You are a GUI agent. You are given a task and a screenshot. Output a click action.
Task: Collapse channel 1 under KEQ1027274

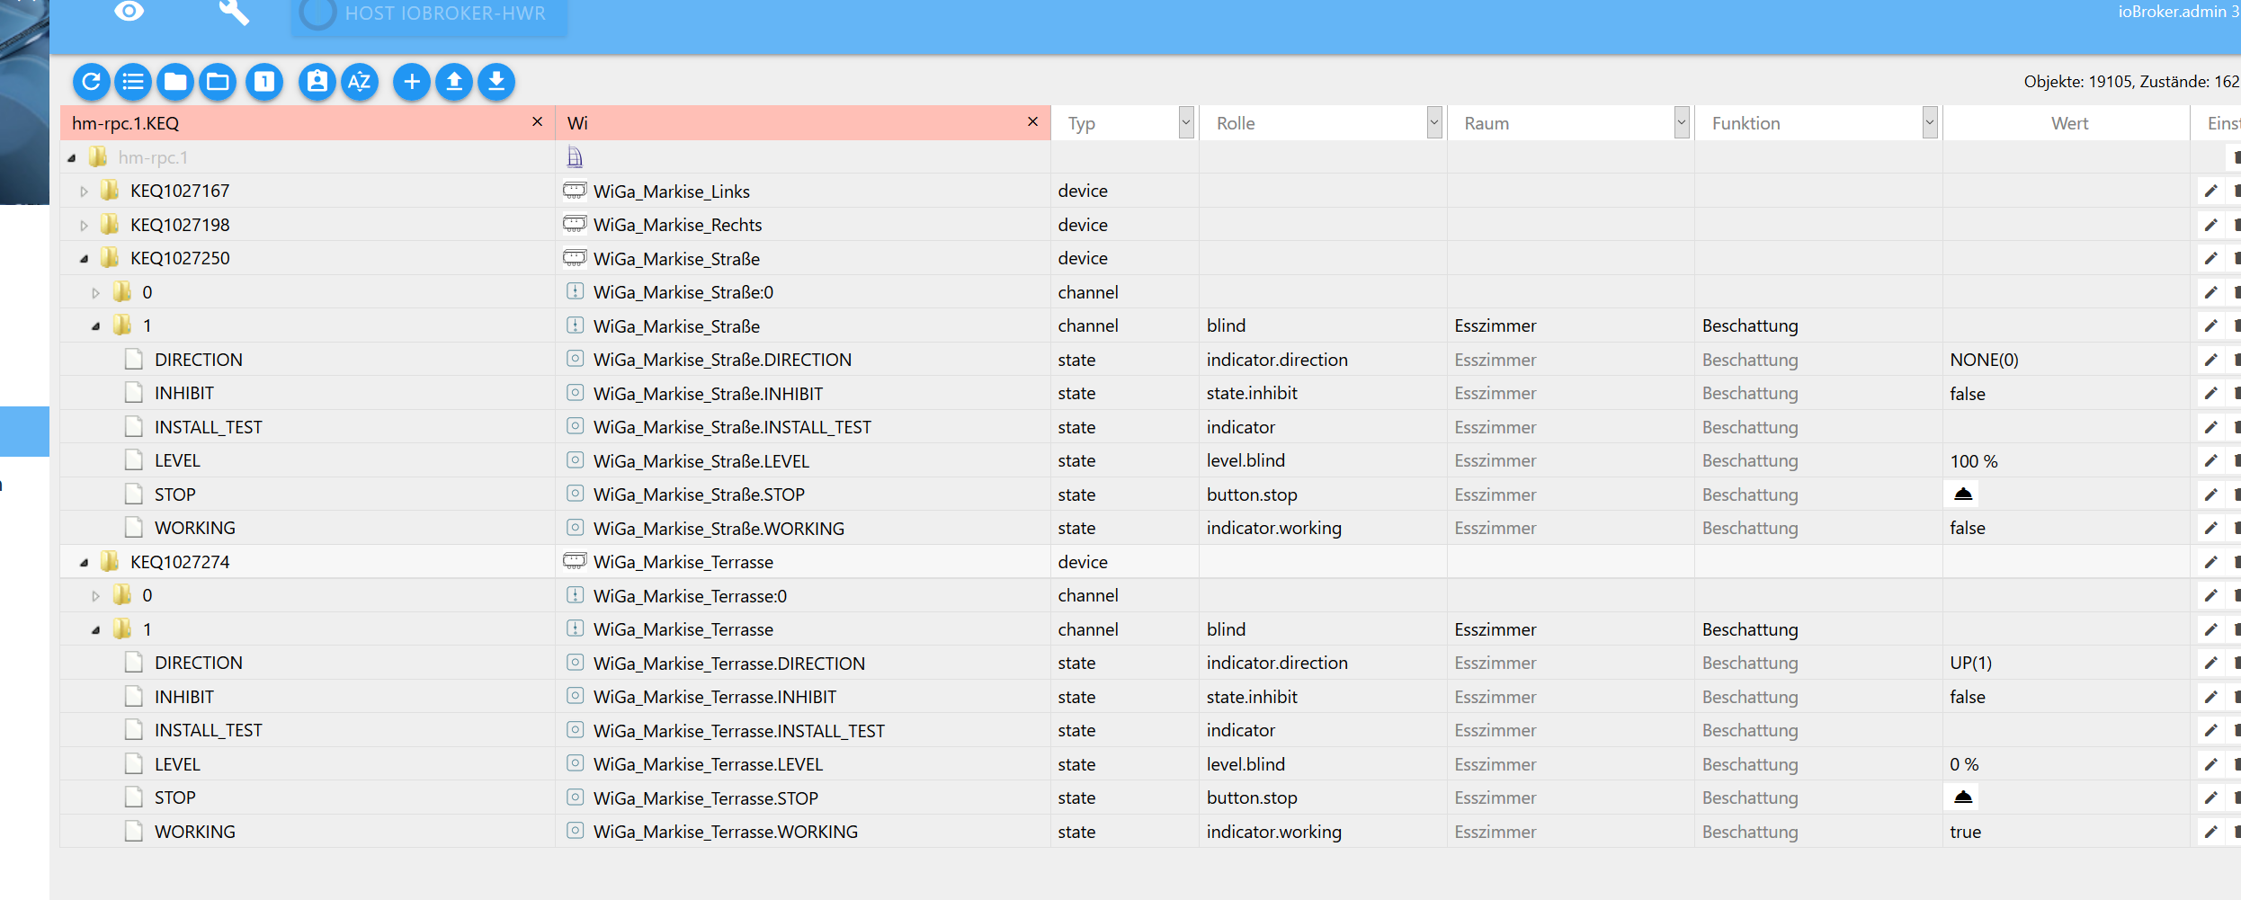96,630
